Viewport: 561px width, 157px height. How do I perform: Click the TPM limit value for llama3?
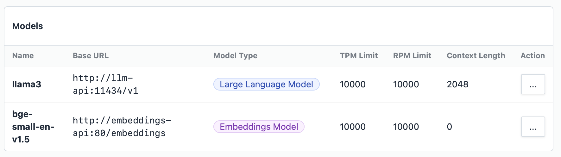353,84
